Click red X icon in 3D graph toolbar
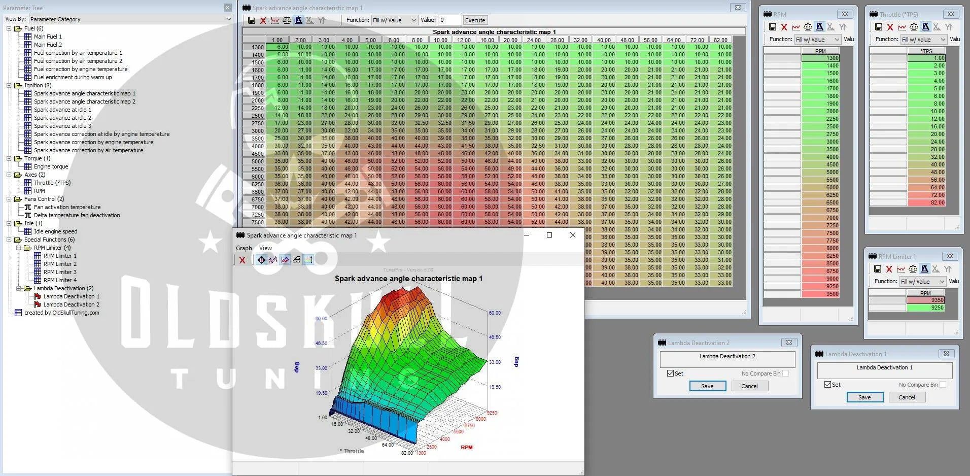The width and height of the screenshot is (970, 476). [243, 260]
